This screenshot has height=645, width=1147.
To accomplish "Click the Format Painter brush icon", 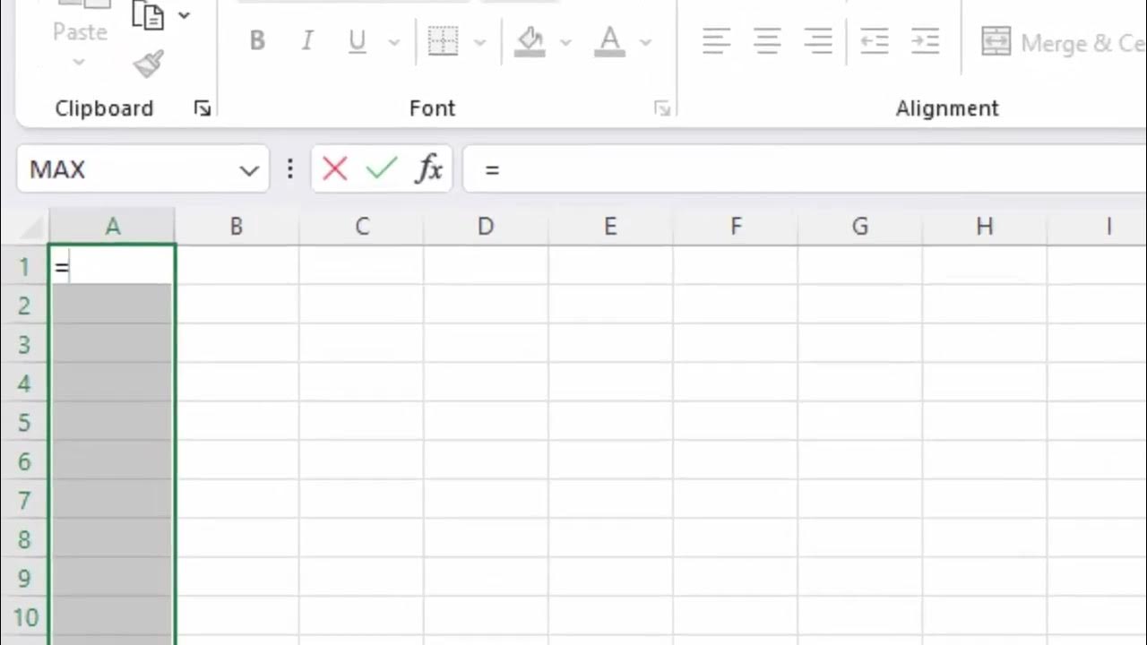I will click(148, 64).
